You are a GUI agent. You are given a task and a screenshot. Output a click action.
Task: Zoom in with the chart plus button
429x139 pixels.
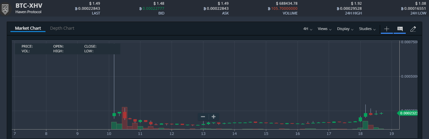click(214, 117)
